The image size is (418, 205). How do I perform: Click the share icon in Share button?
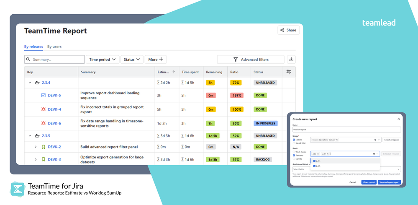coord(282,30)
